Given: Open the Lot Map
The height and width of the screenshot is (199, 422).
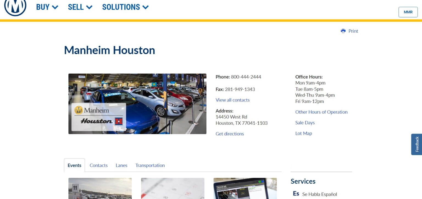Looking at the screenshot, I should [304, 133].
